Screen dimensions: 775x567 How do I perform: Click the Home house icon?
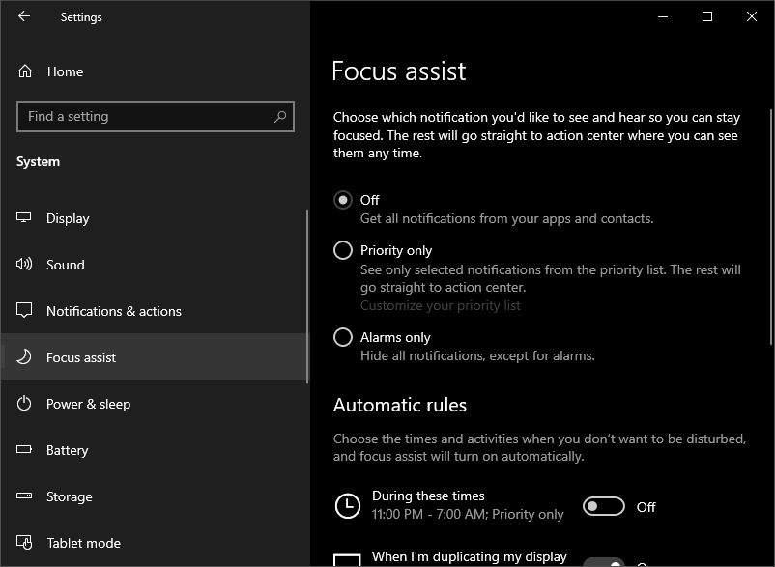point(26,71)
